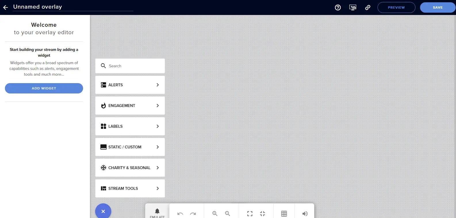Click the Alerts category icon
The image size is (456, 218).
click(x=104, y=85)
